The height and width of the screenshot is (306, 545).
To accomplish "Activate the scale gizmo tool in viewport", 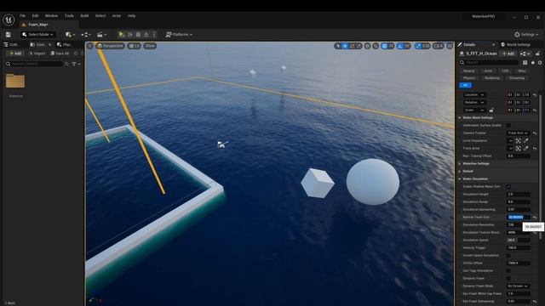I will [359, 46].
